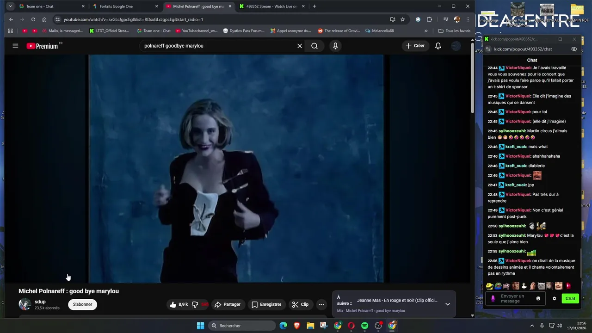Open the tab search dropdown arrow
Image resolution: width=592 pixels, height=333 pixels.
click(x=10, y=6)
